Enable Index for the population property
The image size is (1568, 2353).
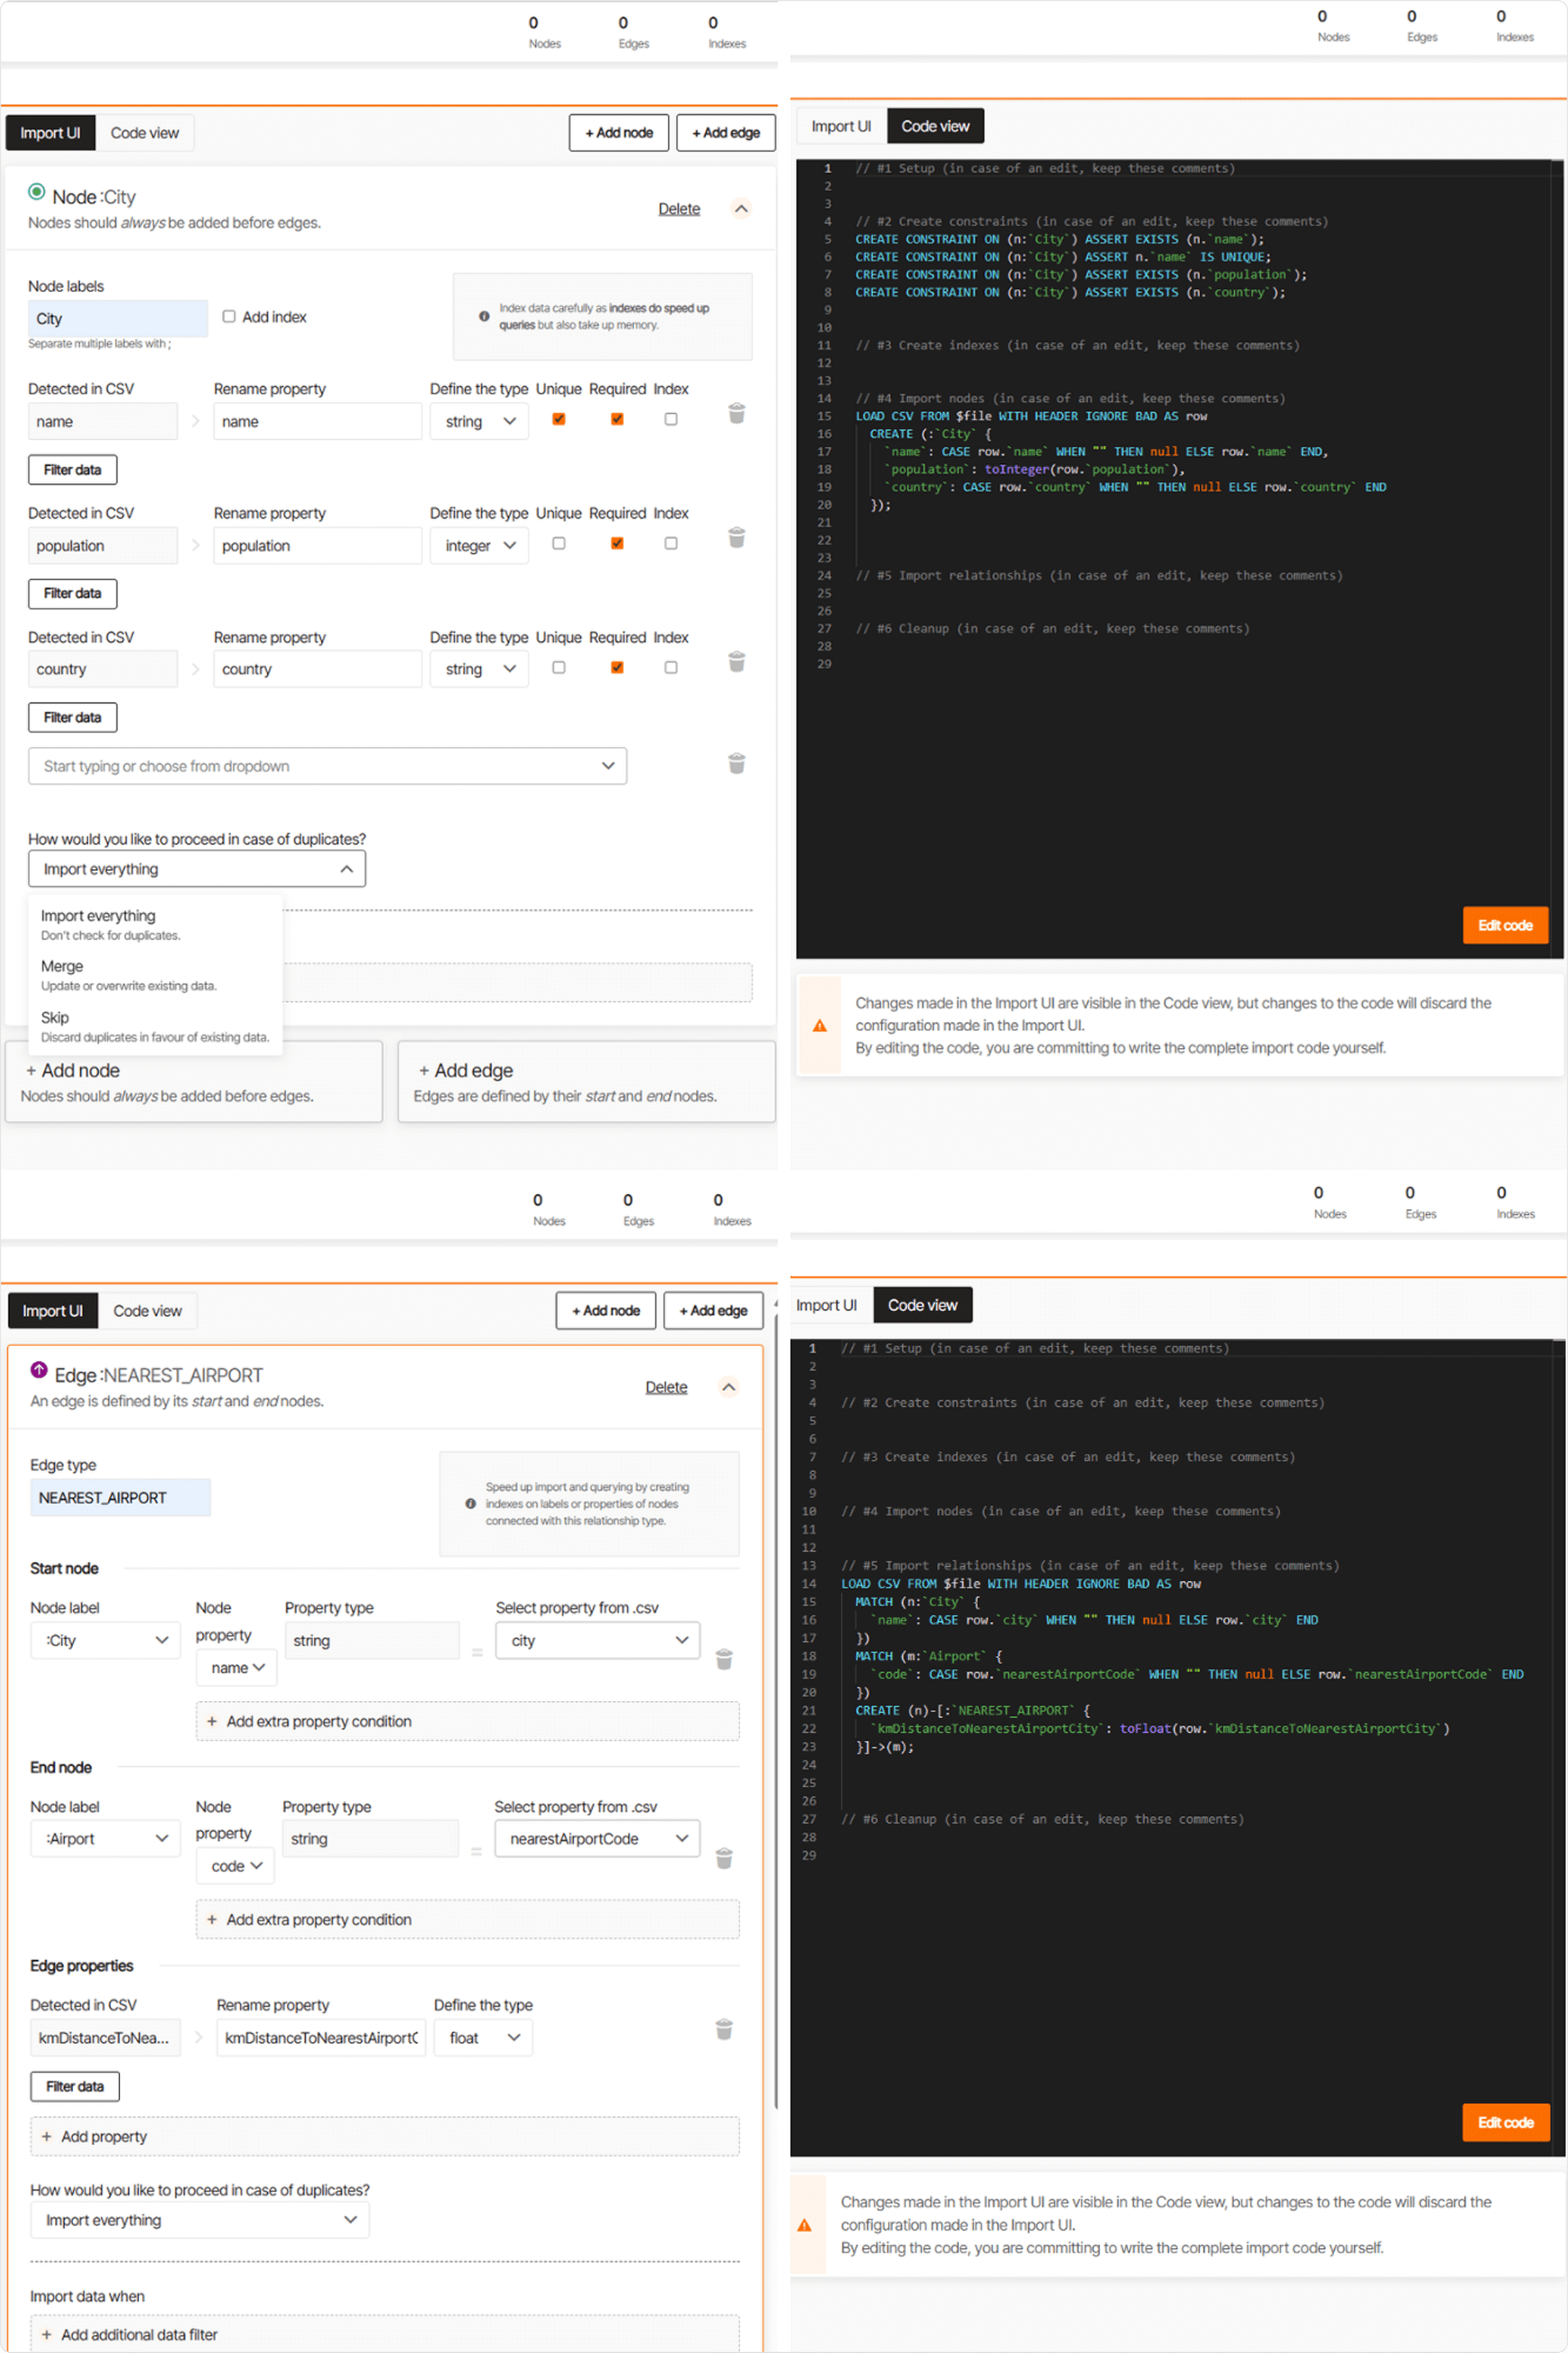point(671,543)
